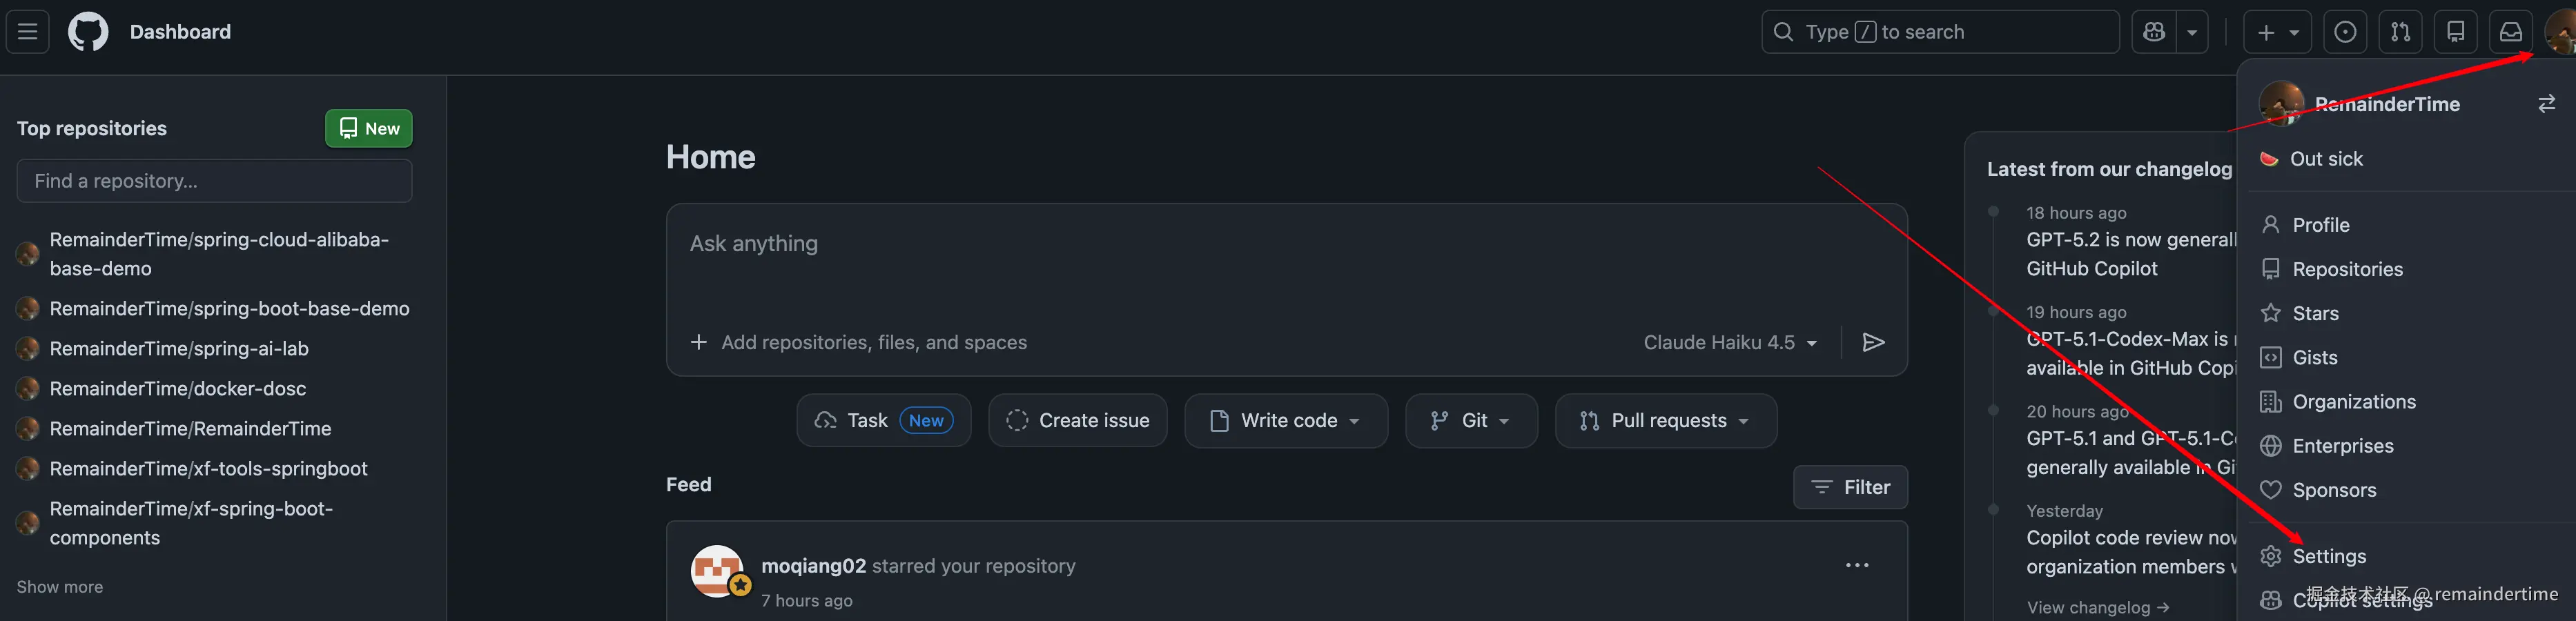Image resolution: width=2576 pixels, height=621 pixels.
Task: Expand the Create new plus dropdown
Action: point(2277,32)
